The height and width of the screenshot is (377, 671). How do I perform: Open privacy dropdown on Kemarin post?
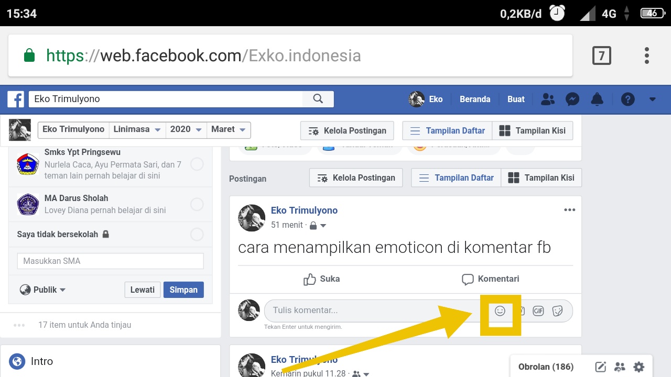pos(361,374)
